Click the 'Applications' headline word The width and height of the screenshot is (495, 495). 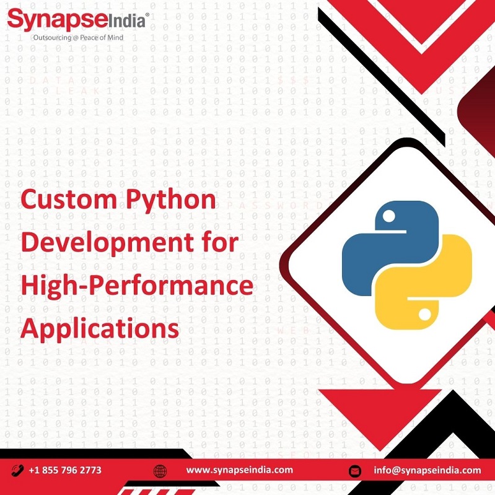pyautogui.click(x=100, y=329)
